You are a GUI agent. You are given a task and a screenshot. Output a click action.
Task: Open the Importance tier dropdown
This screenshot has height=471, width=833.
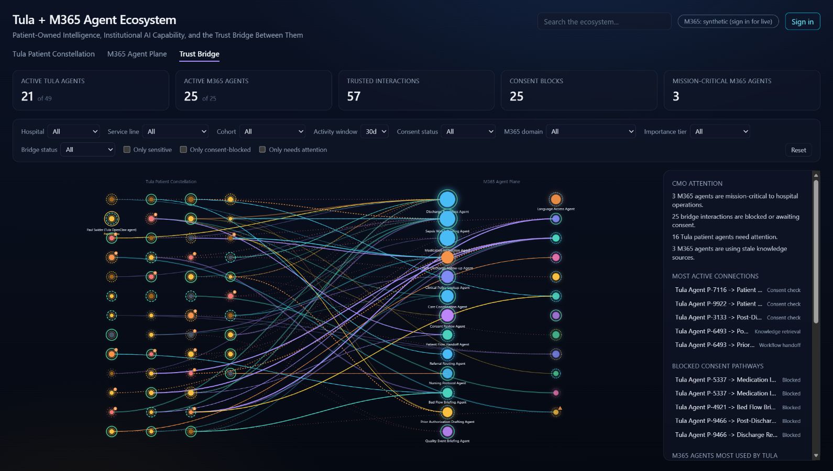tap(720, 132)
